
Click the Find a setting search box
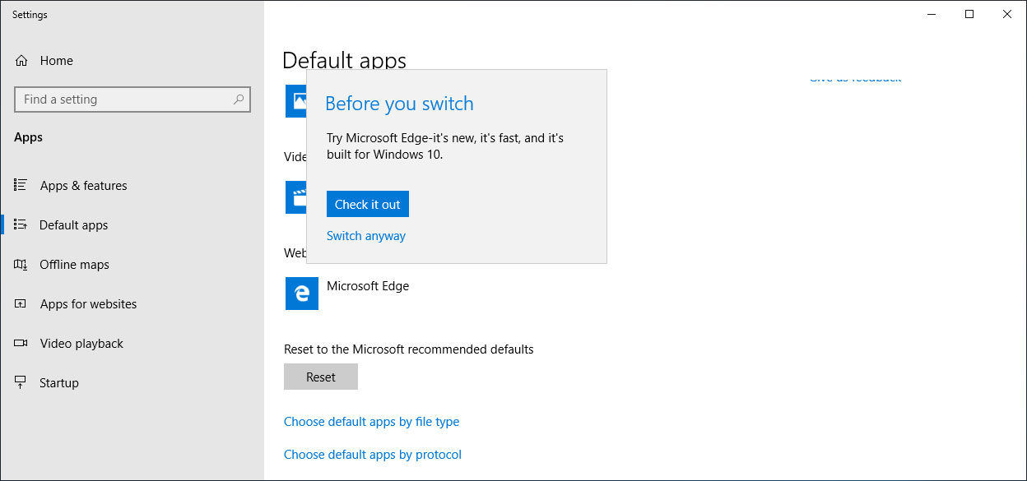[132, 99]
